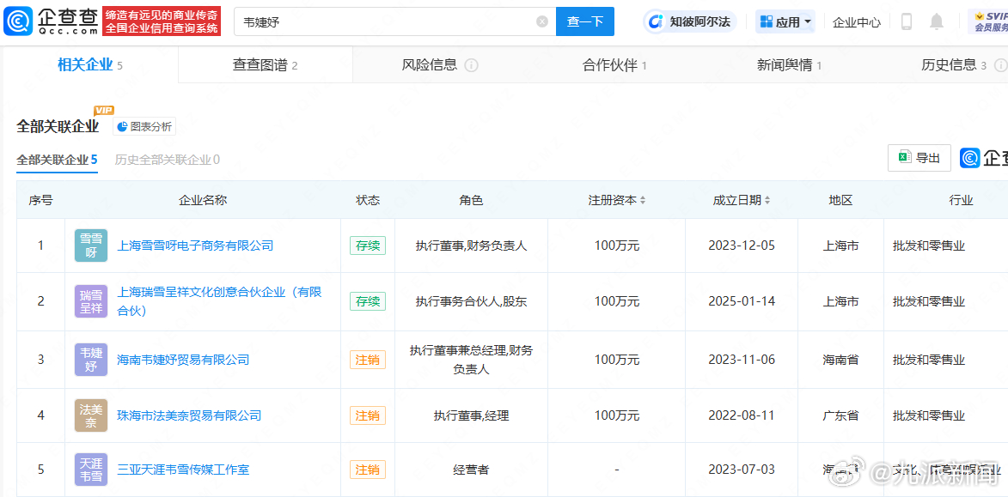The image size is (1008, 497).
Task: Select date 2023-11-06 cell
Action: pyautogui.click(x=742, y=360)
